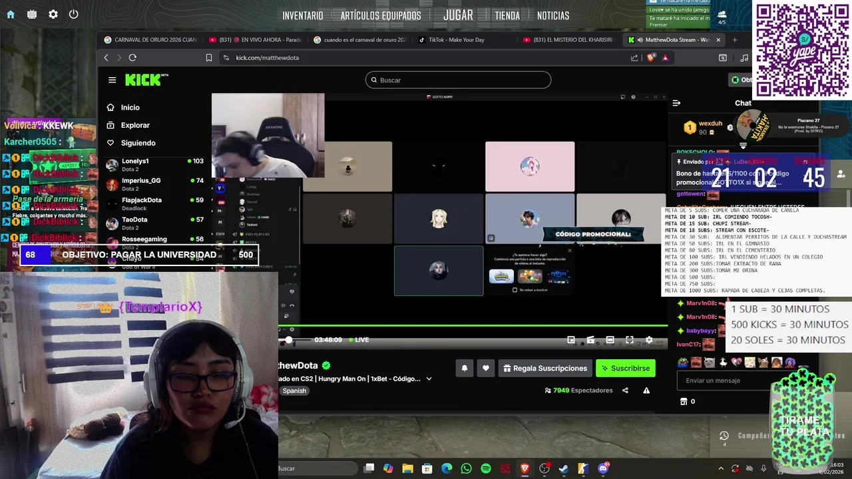Open the Dota home icon
Image resolution: width=852 pixels, height=479 pixels.
[11, 14]
